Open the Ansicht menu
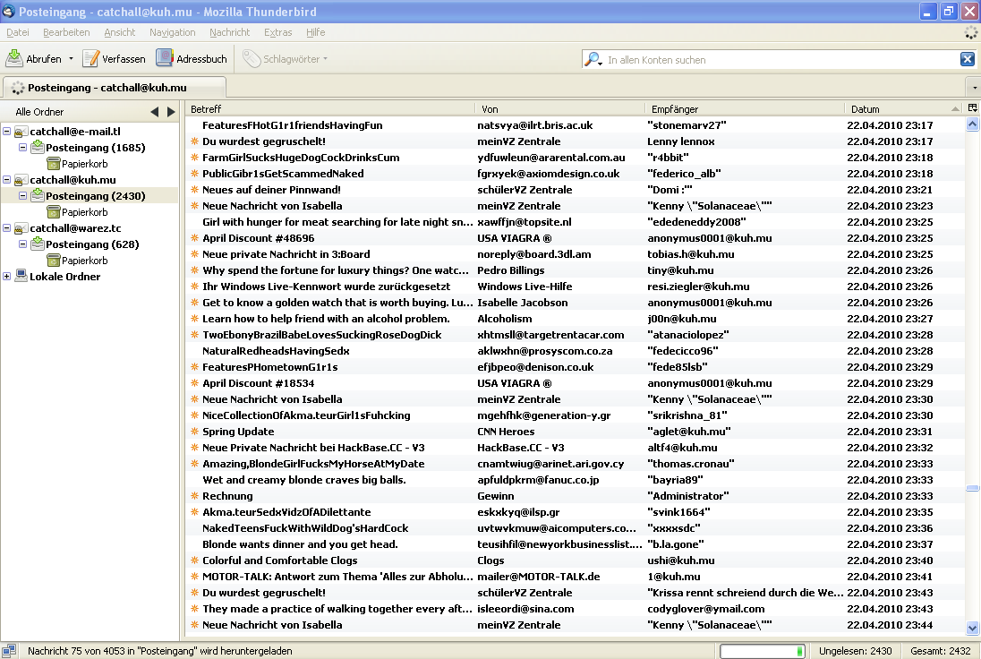This screenshot has width=981, height=659. (120, 32)
